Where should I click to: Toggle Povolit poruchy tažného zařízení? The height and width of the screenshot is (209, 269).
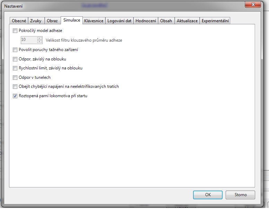(x=15, y=50)
